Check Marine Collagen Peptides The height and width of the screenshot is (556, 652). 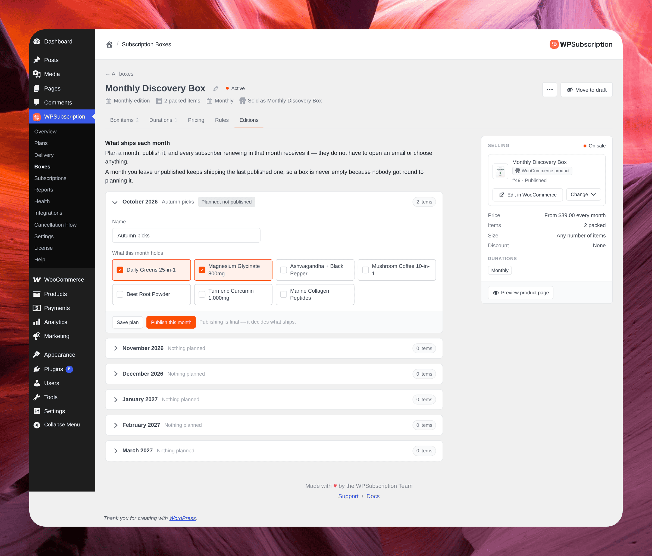tap(284, 294)
